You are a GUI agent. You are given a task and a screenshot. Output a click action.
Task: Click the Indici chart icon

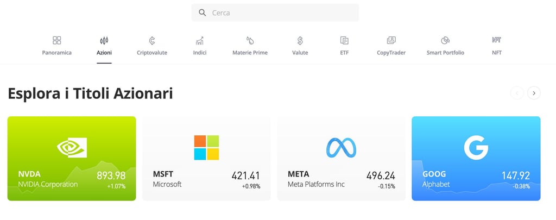pos(200,40)
